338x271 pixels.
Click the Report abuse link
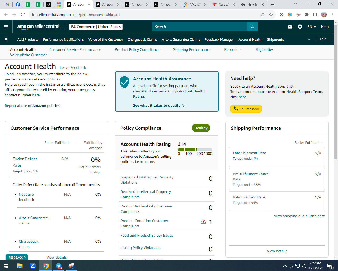[16, 106]
